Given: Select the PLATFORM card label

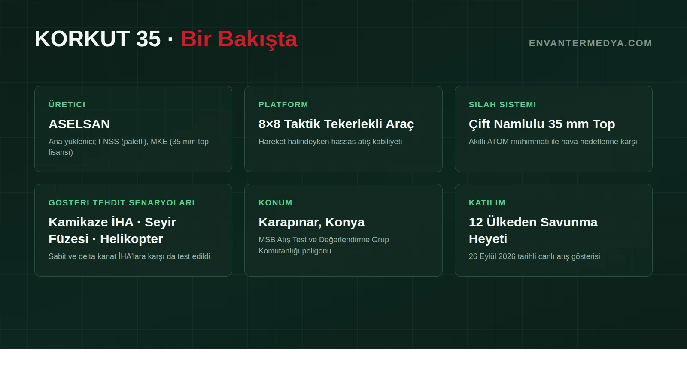Looking at the screenshot, I should [283, 105].
